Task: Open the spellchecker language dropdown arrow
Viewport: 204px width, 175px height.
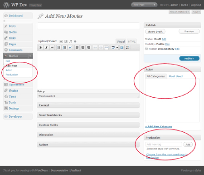Action: [117, 48]
